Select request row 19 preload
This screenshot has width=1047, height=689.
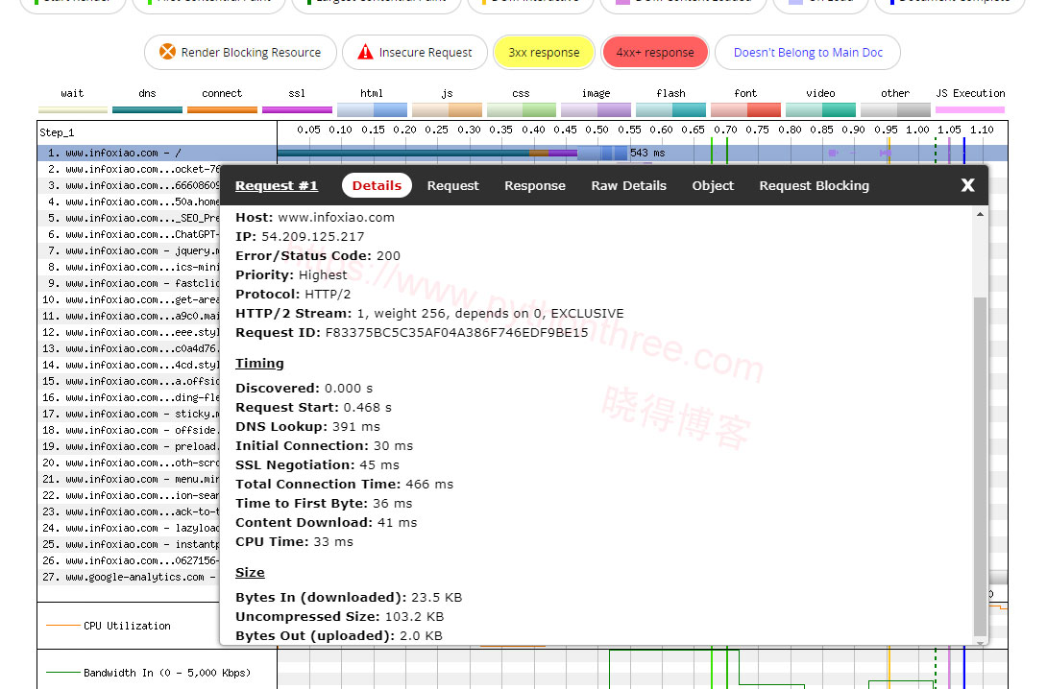(129, 447)
